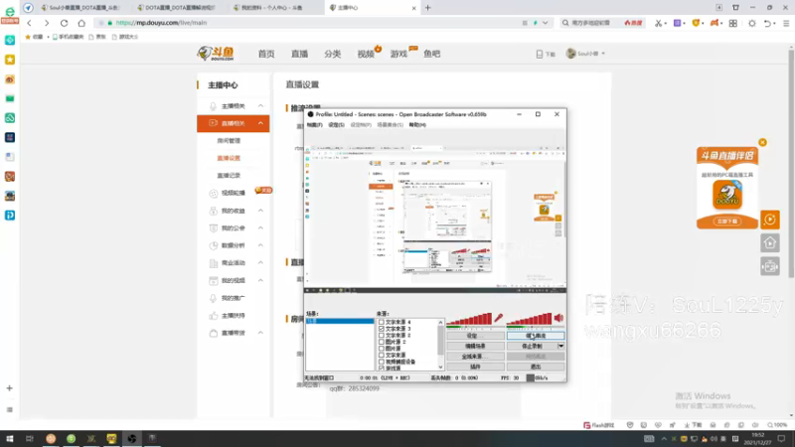Open the browser hamburger menu

pyautogui.click(x=786, y=23)
